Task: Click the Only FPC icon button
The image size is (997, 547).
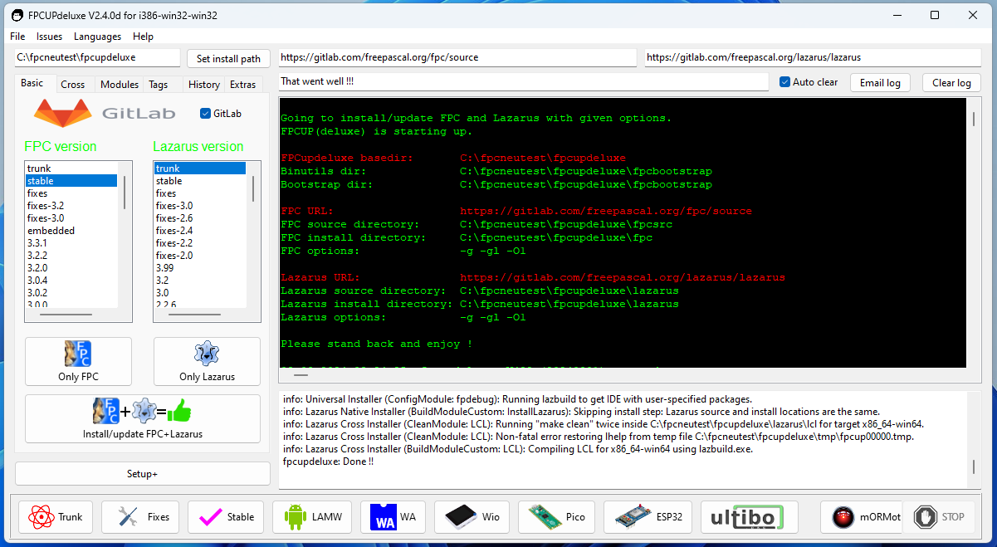Action: pos(78,361)
